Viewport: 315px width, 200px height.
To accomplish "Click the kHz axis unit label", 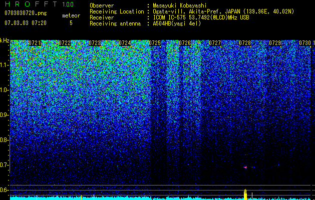I will click(x=5, y=40).
